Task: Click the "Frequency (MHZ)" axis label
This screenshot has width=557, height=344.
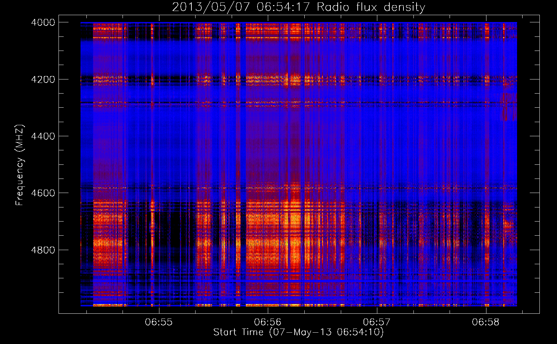Action: tap(20, 165)
